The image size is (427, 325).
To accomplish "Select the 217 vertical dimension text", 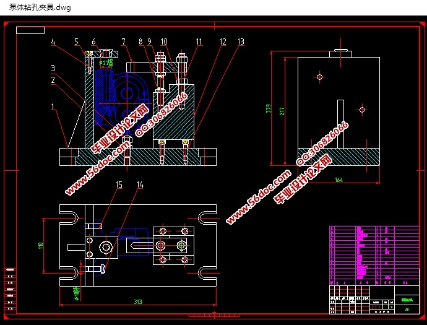I will (283, 111).
